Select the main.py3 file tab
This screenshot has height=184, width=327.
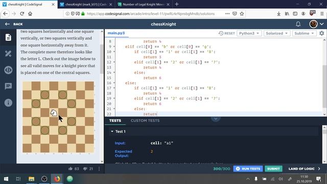tap(116, 33)
